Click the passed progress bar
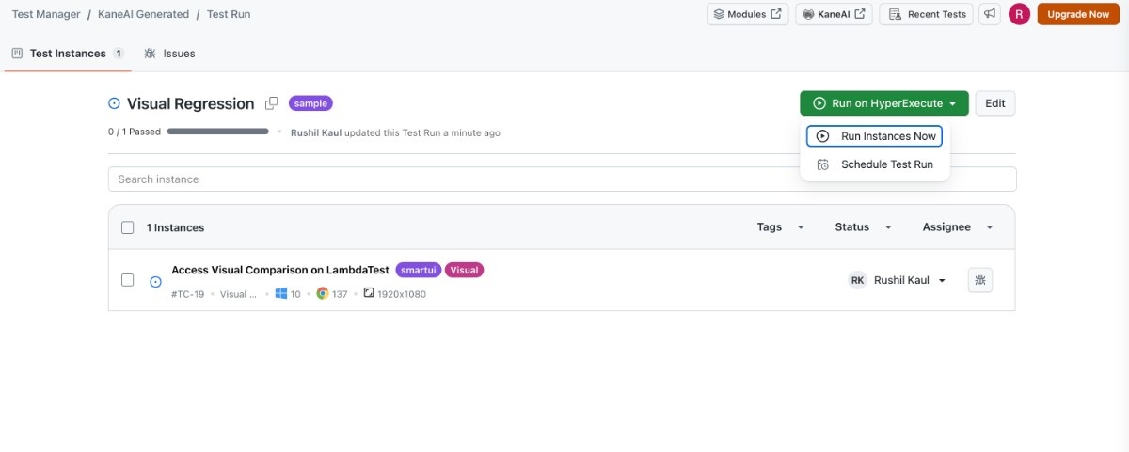1129x452 pixels. [x=218, y=132]
